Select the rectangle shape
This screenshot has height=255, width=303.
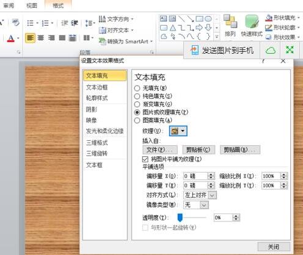[x=199, y=18]
